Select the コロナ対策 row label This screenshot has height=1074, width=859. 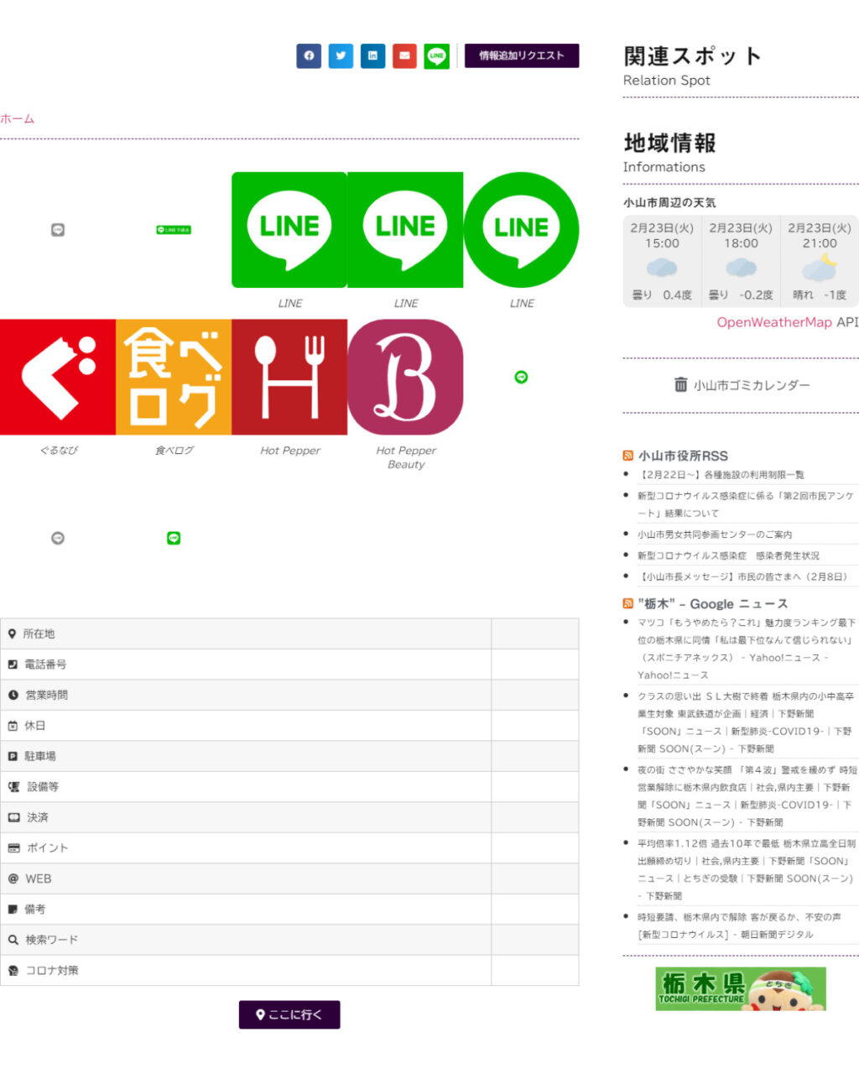[x=52, y=971]
